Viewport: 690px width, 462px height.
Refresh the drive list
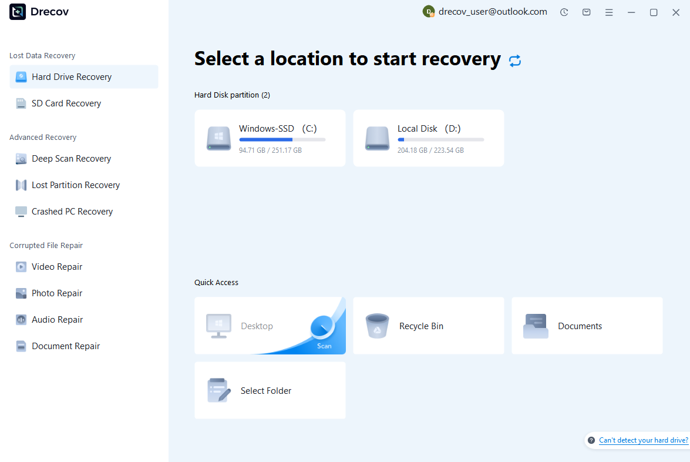pyautogui.click(x=515, y=61)
